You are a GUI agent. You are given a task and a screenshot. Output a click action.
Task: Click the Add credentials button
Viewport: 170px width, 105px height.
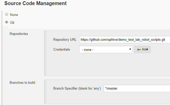coord(142,49)
